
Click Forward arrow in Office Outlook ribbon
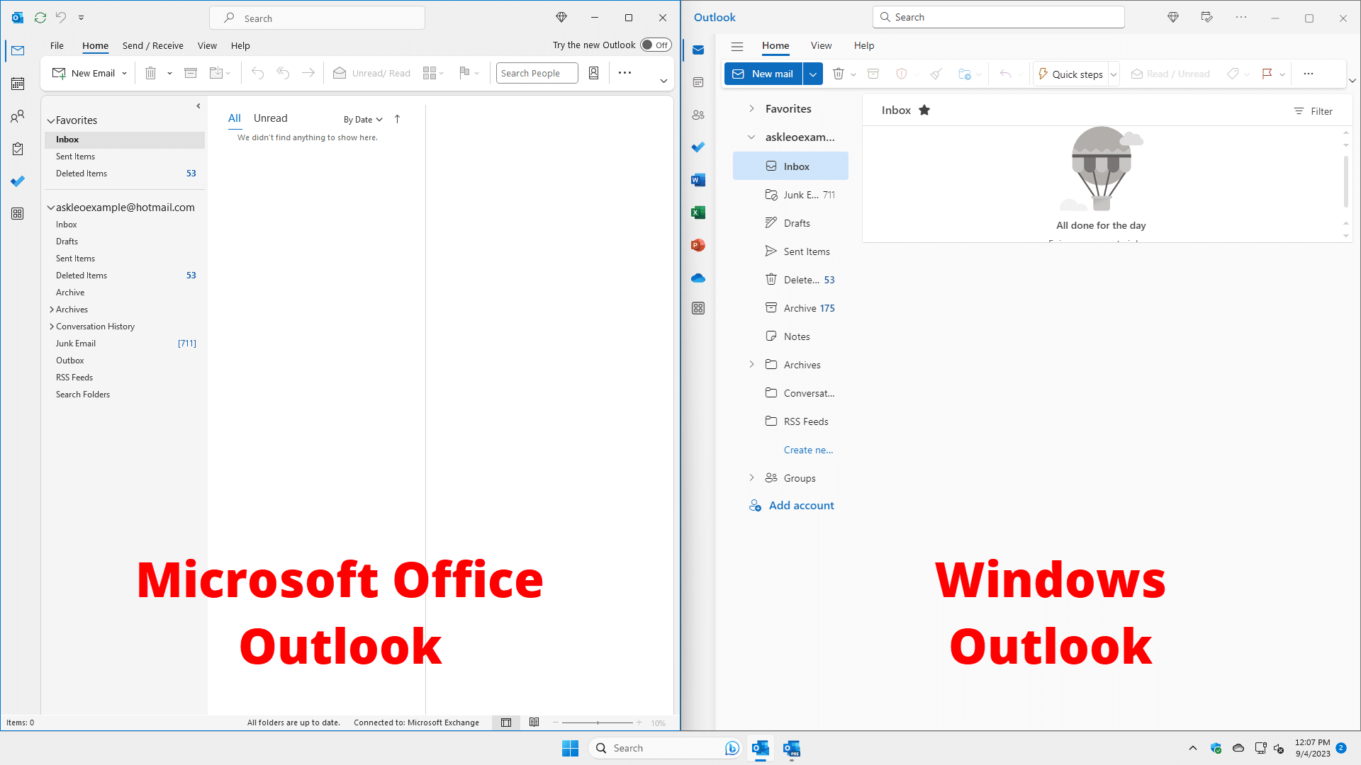click(308, 73)
